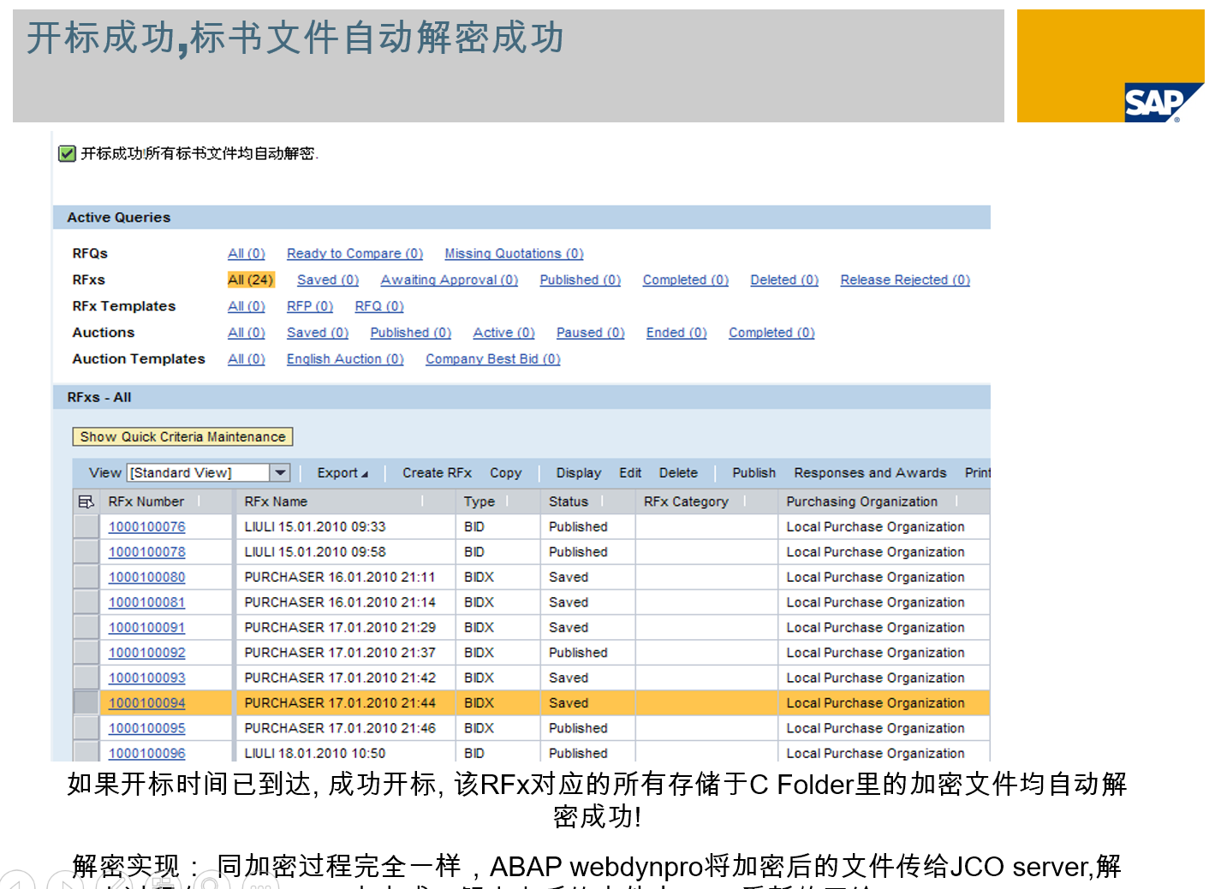The width and height of the screenshot is (1209, 889).
Task: Open Auctions Ended (0) query
Action: [676, 333]
